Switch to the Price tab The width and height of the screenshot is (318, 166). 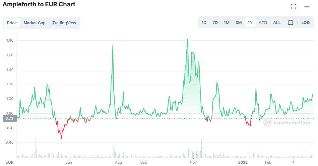point(12,23)
